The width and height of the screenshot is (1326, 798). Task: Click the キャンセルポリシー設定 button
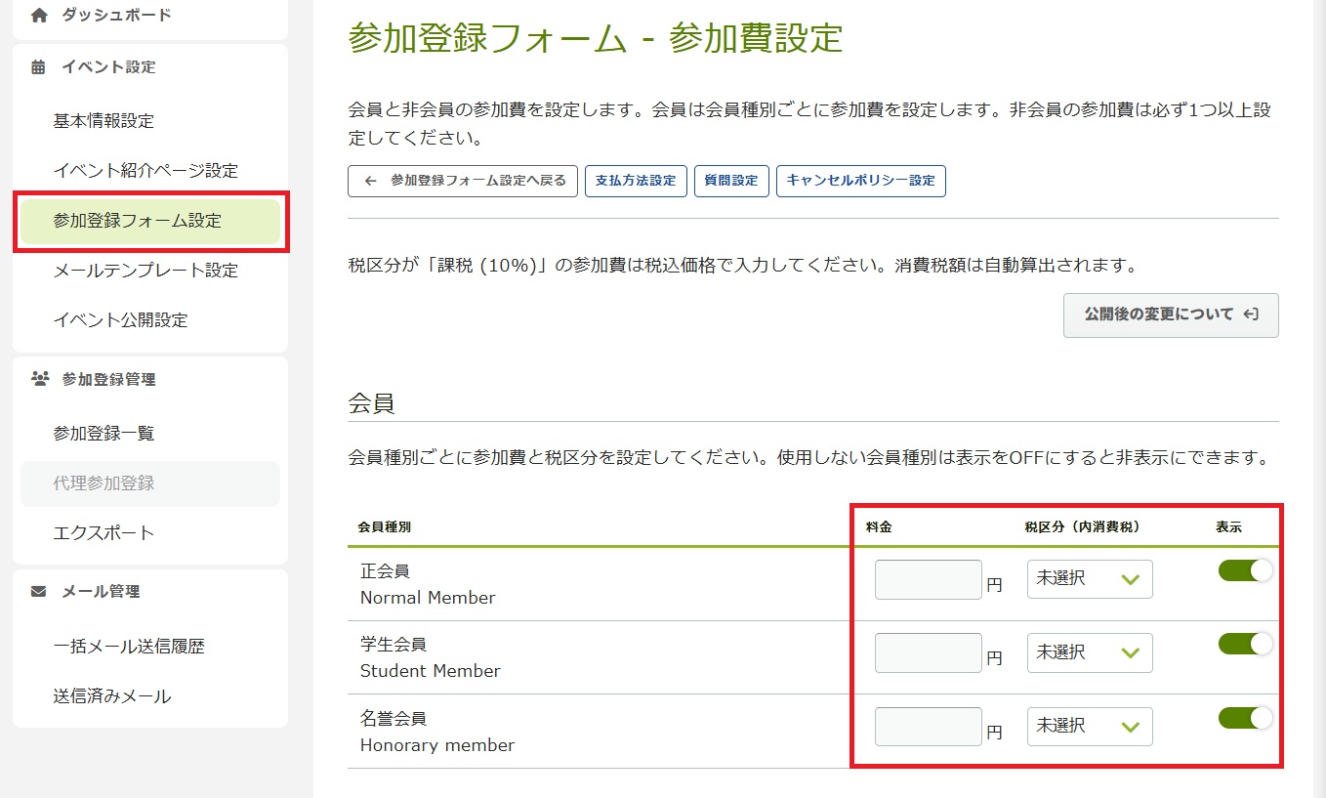click(x=860, y=181)
